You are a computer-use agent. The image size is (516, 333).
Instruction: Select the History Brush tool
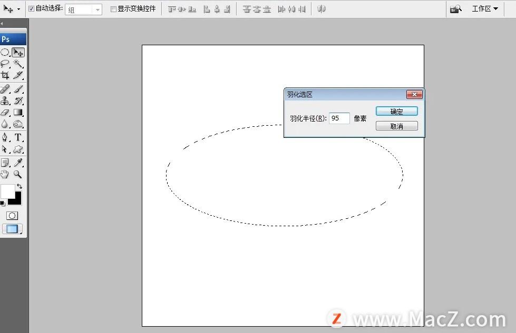(18, 100)
